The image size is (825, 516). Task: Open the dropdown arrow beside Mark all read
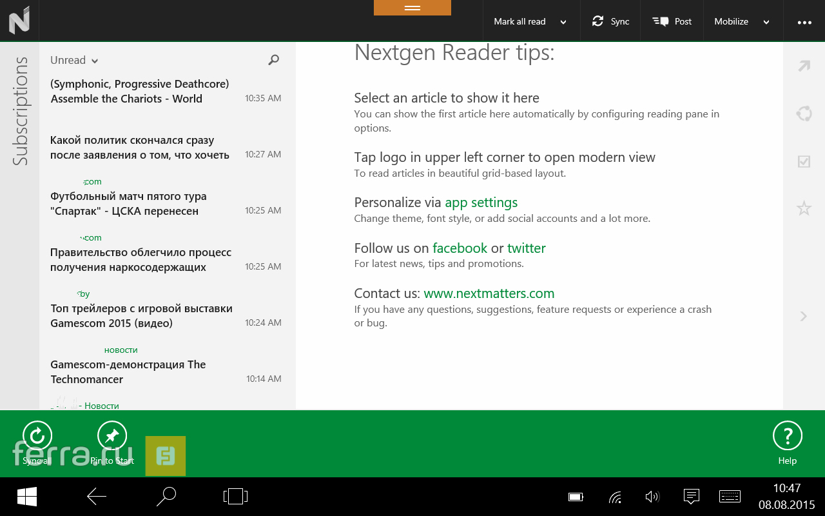pyautogui.click(x=563, y=22)
